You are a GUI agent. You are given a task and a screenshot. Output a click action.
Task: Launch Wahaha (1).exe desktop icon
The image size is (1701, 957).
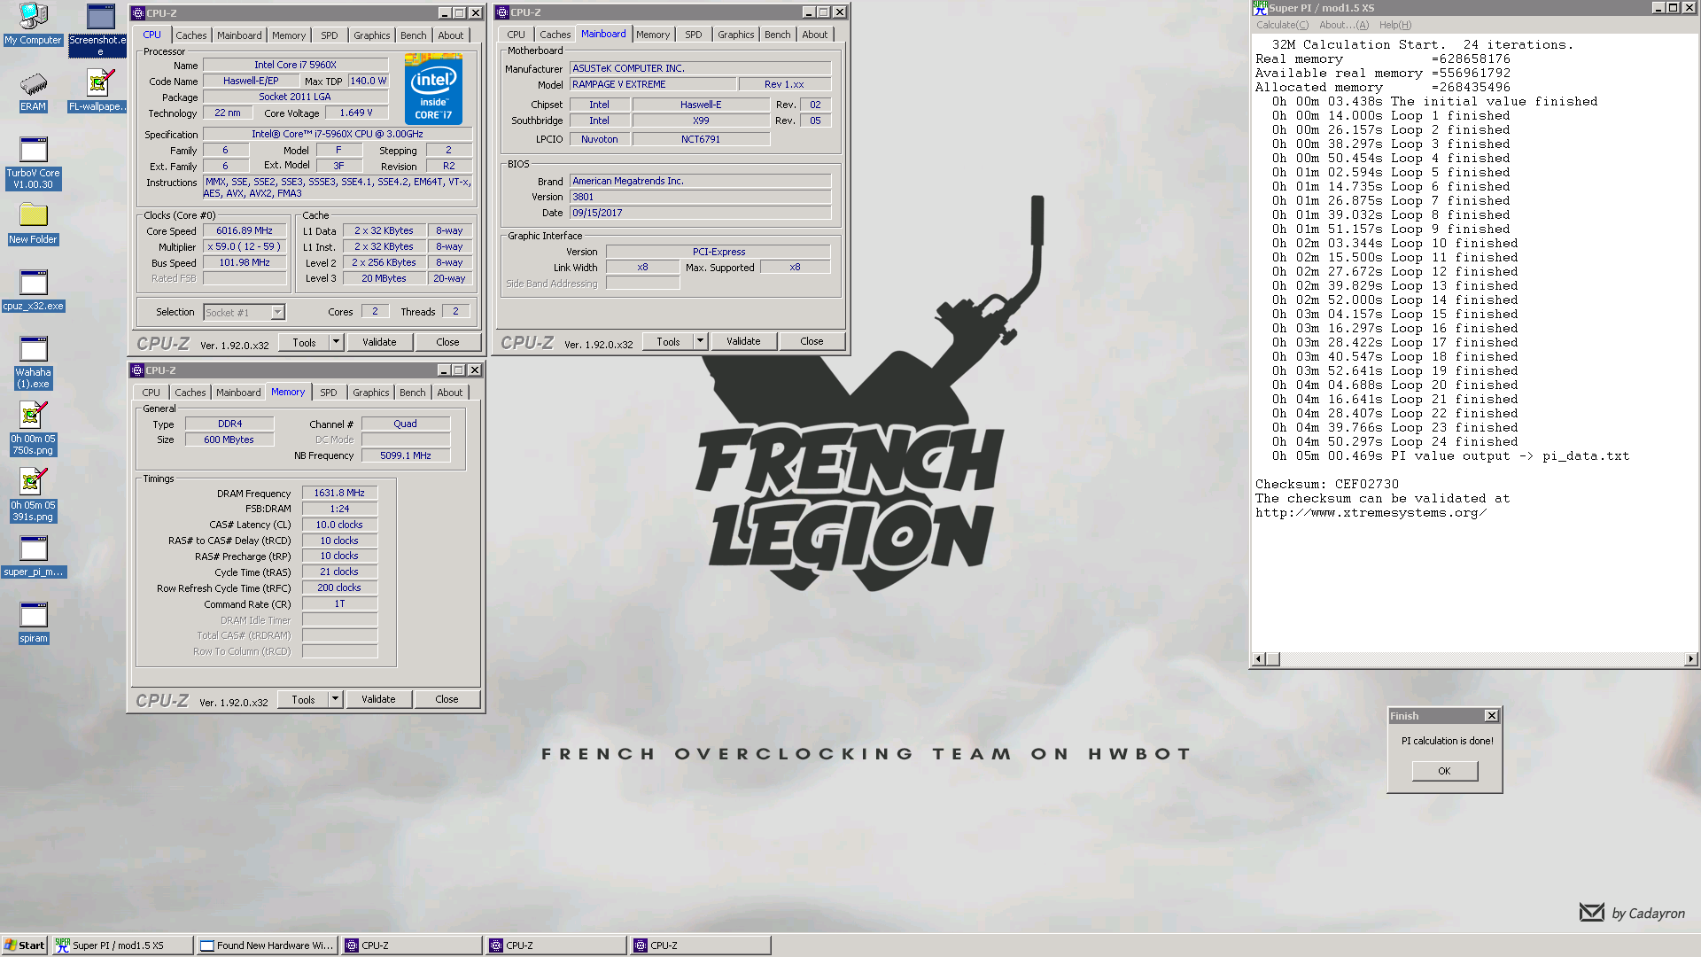tap(33, 362)
